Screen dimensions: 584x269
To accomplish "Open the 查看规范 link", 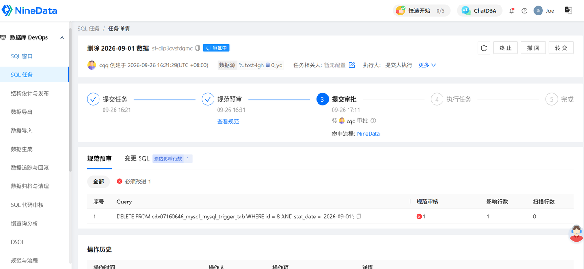I will [x=228, y=122].
